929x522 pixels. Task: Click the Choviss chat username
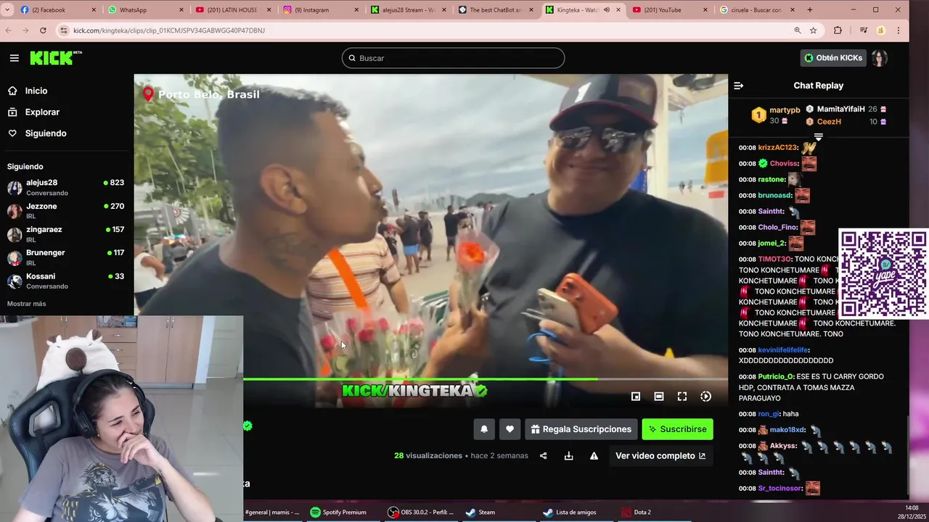[x=783, y=163]
